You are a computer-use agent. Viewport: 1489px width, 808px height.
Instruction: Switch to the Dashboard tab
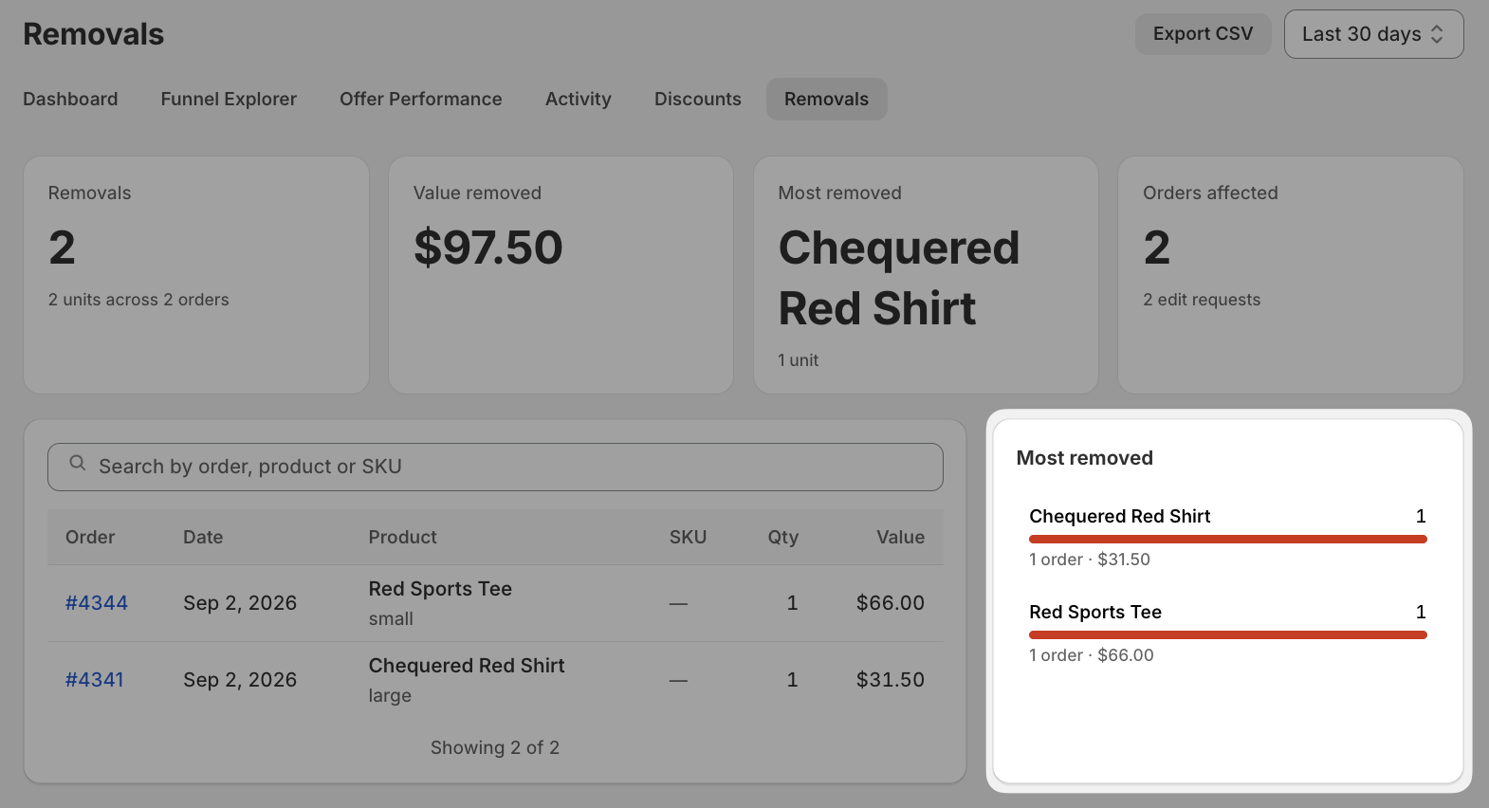70,99
